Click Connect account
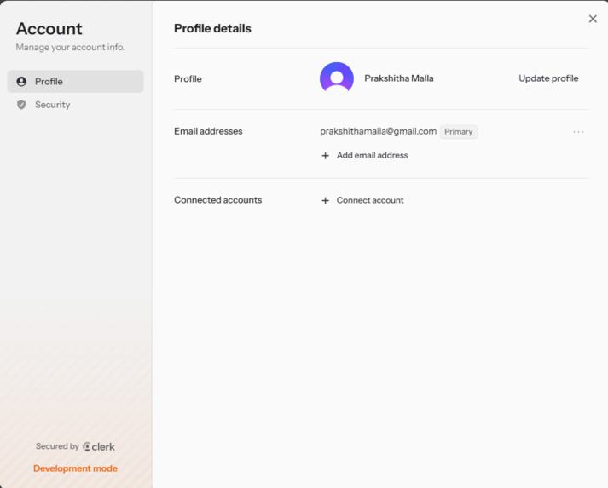 [362, 200]
